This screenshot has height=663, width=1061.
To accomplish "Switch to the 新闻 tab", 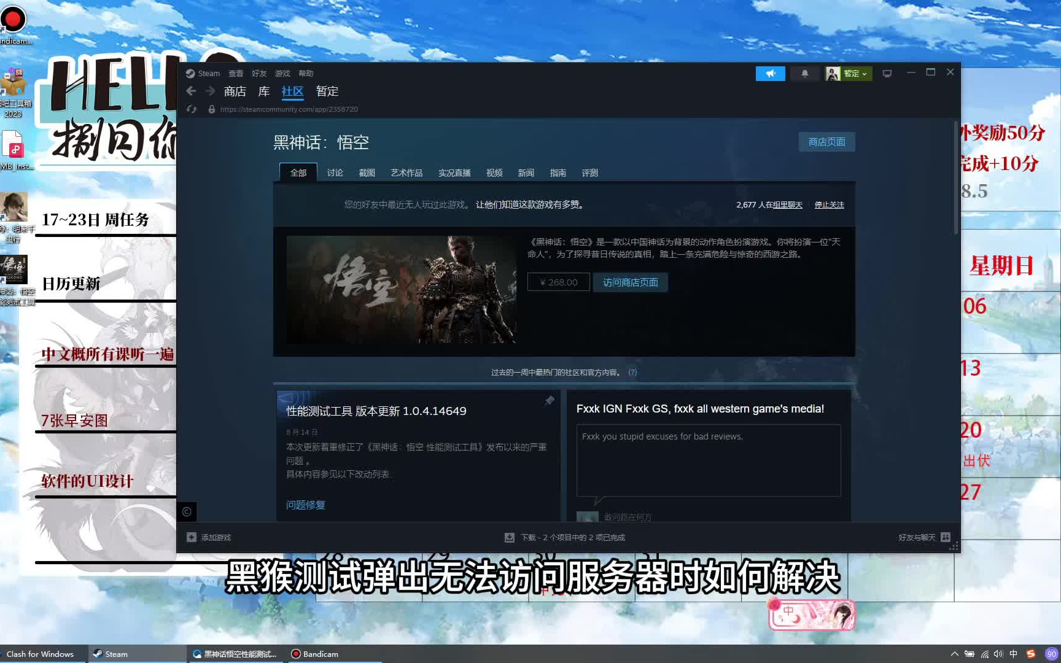I will click(x=526, y=173).
